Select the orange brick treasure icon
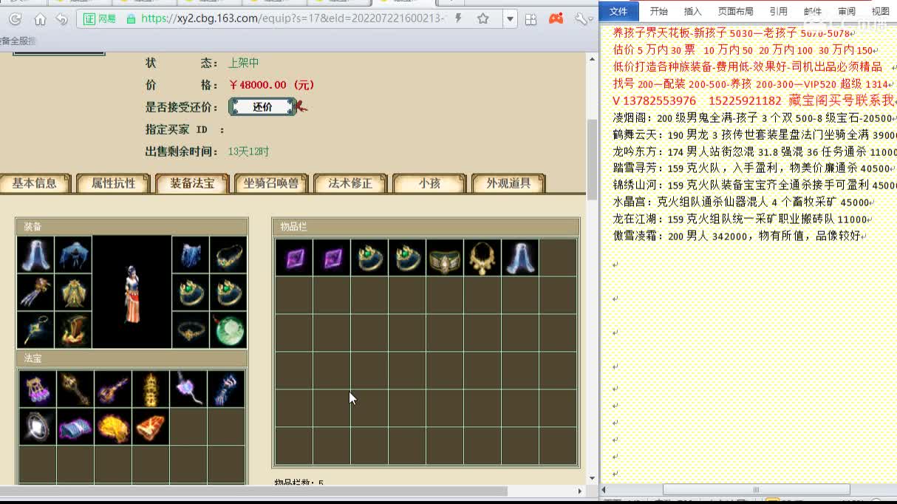The width and height of the screenshot is (897, 504). (150, 427)
